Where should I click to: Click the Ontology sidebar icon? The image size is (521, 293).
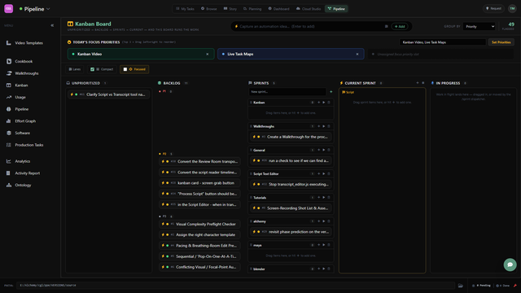(x=9, y=185)
